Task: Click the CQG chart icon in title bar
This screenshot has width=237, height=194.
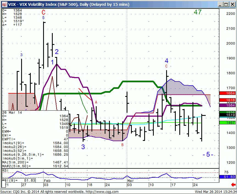Action: tap(4, 4)
